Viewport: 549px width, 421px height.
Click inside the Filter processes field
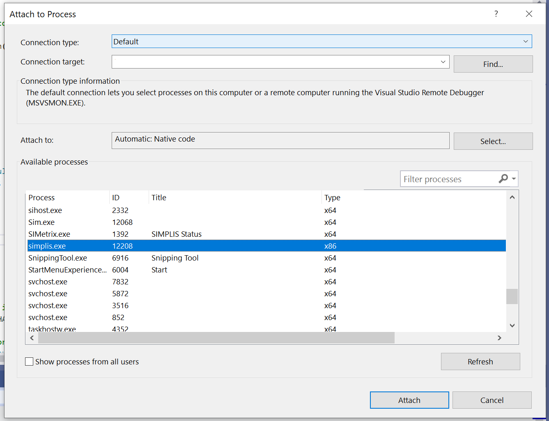(x=448, y=179)
